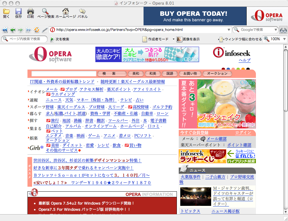This screenshot has width=288, height=221.
Task: Open the 火薬瓶事件 news link
Action: point(190,177)
